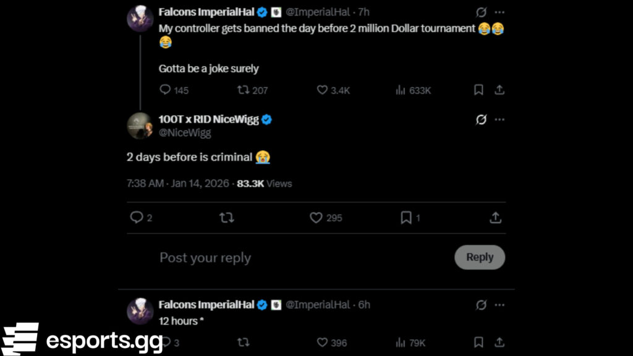This screenshot has width=633, height=356.
Task: Click the Grok icon on NiceWigg's post
Action: [x=481, y=119]
